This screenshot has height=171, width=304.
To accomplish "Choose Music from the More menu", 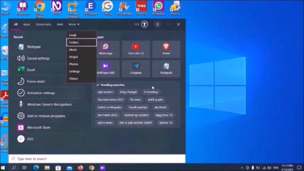I will pos(81,49).
